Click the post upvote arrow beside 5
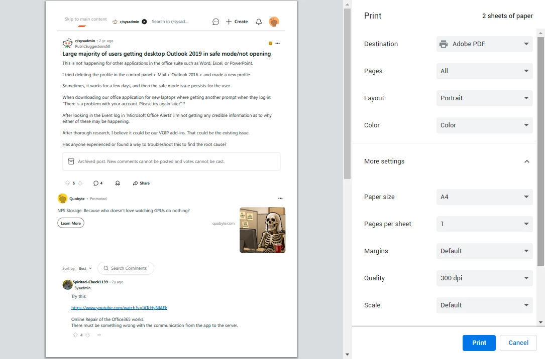 point(67,183)
